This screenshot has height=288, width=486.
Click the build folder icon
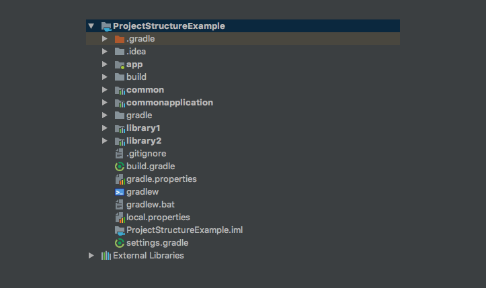click(120, 77)
